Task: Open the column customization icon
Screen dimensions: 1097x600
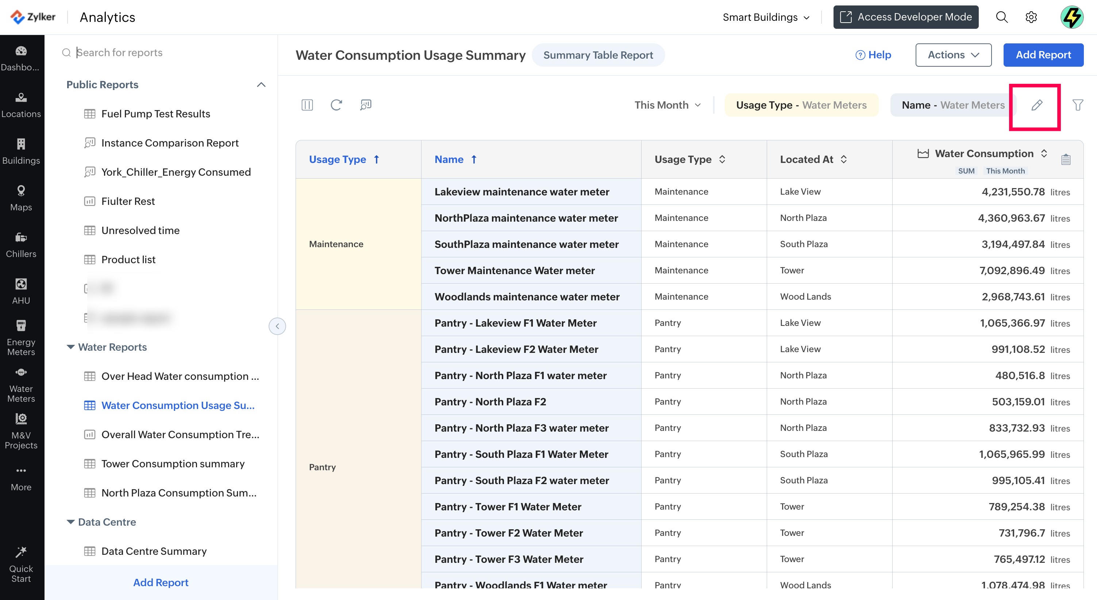Action: (x=307, y=105)
